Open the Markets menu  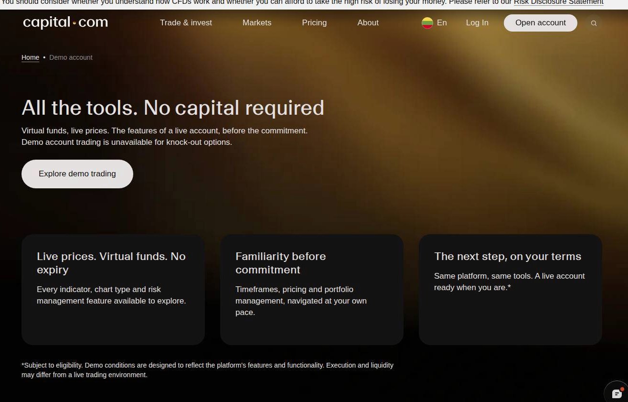257,22
